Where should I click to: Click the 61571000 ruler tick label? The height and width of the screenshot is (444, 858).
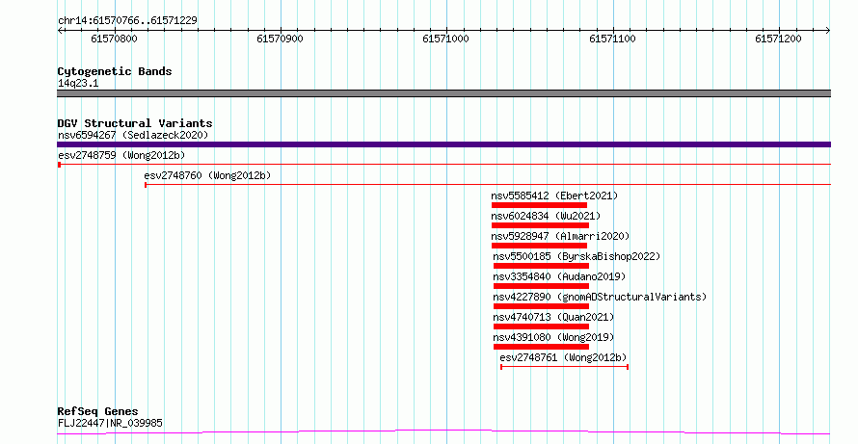(445, 39)
